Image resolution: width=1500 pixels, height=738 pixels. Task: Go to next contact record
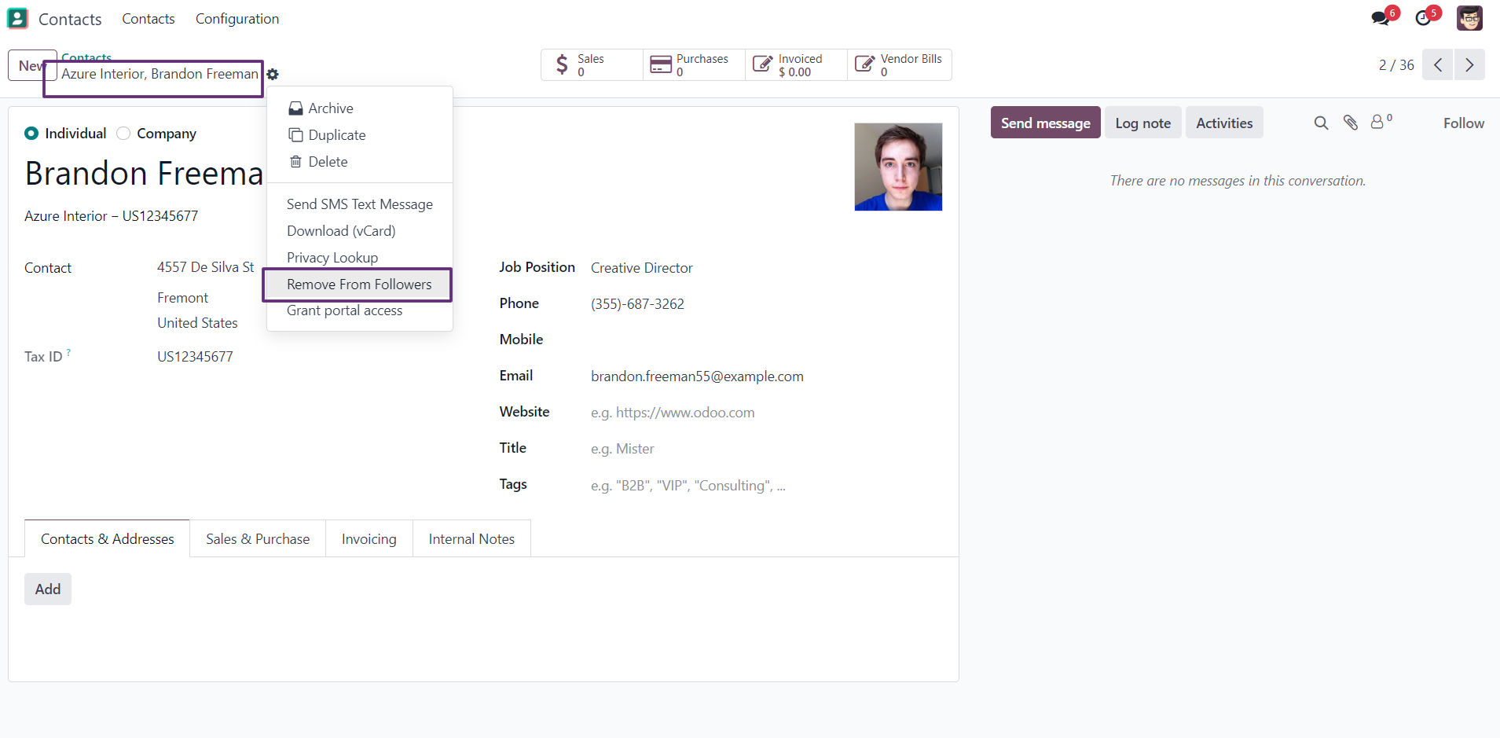(x=1469, y=64)
